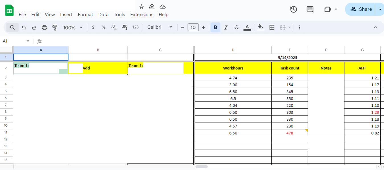Select the Add cell in column B
384x170 pixels.
click(98, 68)
